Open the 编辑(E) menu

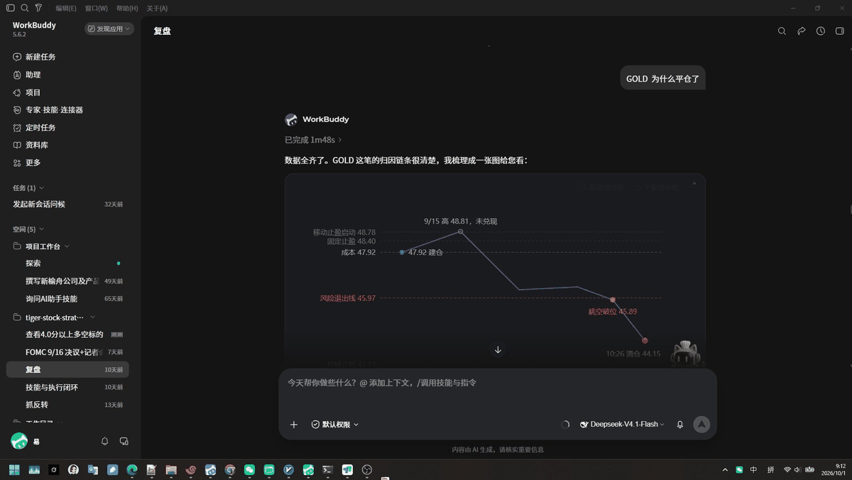[66, 9]
